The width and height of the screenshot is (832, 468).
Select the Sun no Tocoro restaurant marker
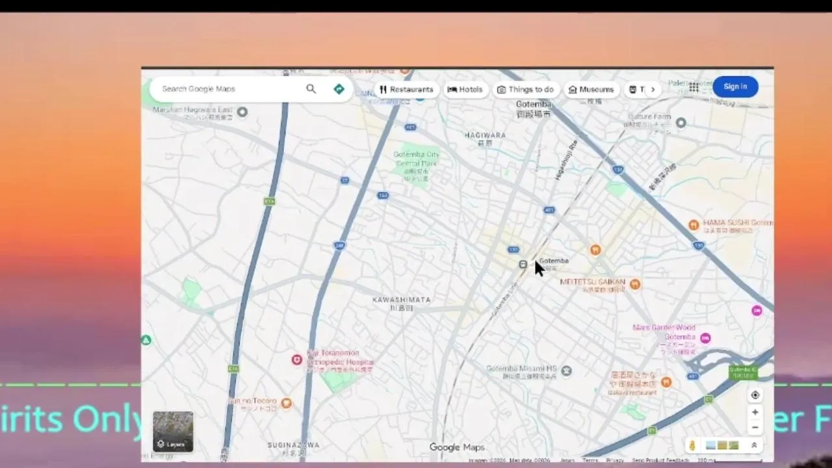[x=286, y=404]
